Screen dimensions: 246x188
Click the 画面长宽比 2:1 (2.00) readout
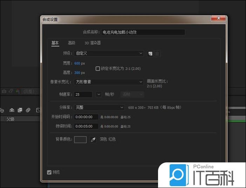click(157, 84)
